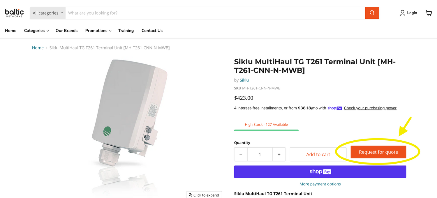Focus the product search input field
The width and height of the screenshot is (437, 198).
(x=215, y=13)
